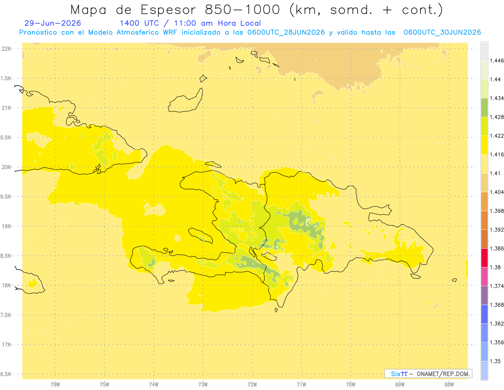
Task: Pick the pink swatch between 1.374 and 1.38
Action: tap(484, 276)
